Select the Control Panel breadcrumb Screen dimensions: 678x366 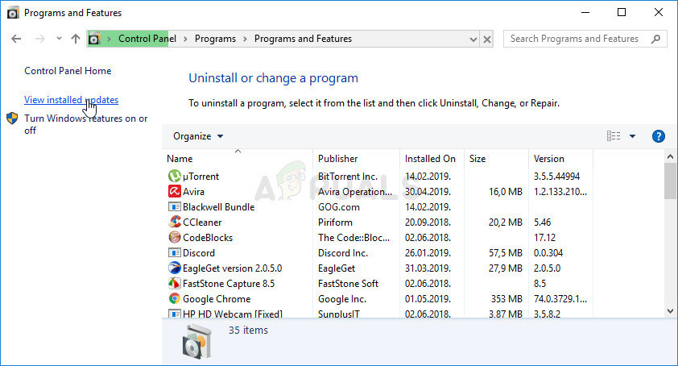click(x=147, y=39)
